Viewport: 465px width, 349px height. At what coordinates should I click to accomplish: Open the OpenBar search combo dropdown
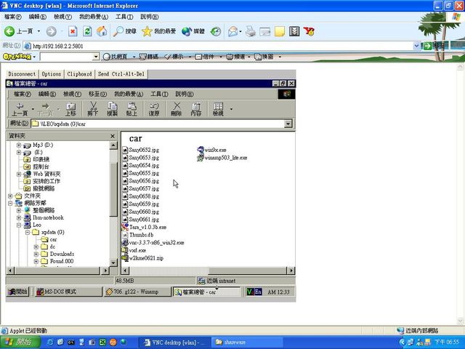[x=96, y=57]
